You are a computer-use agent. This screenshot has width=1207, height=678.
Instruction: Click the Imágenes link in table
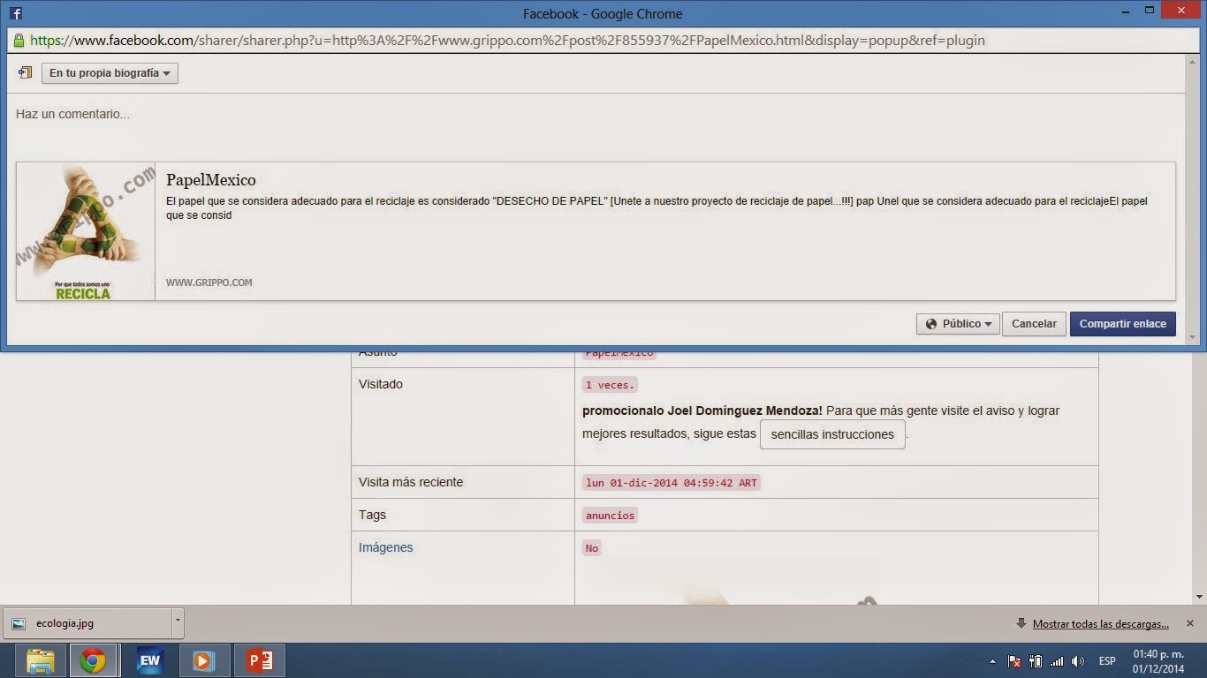coord(385,547)
